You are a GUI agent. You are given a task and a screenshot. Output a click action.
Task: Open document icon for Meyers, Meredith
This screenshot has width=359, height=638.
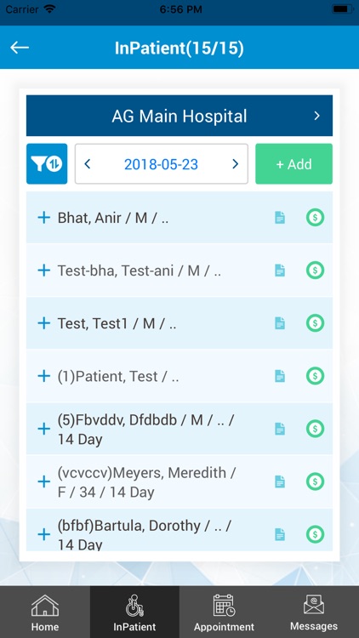pyautogui.click(x=280, y=481)
